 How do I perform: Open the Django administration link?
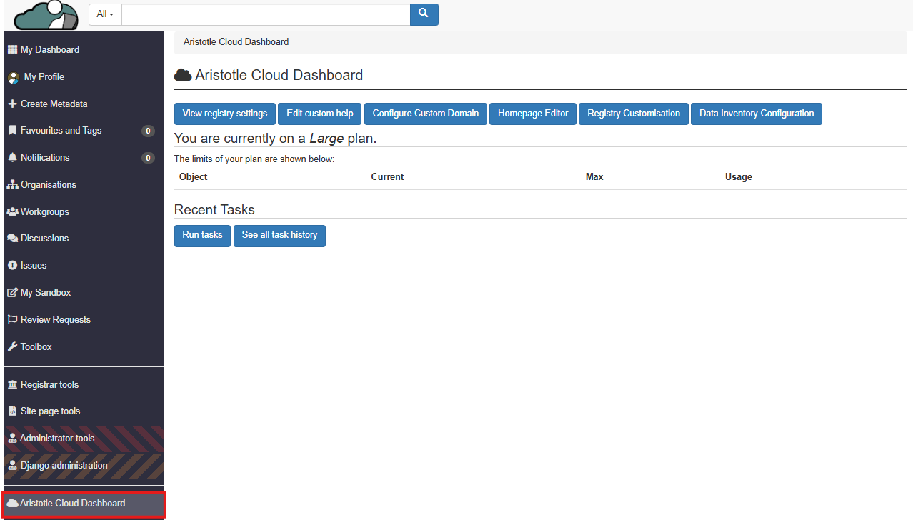[64, 466]
